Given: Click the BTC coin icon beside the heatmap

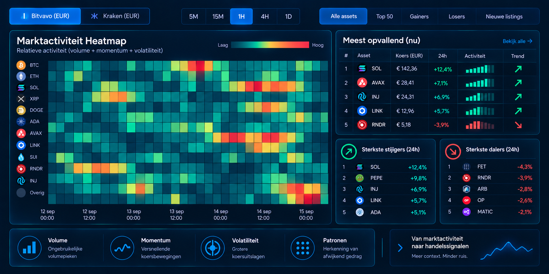Looking at the screenshot, I should 21,65.
